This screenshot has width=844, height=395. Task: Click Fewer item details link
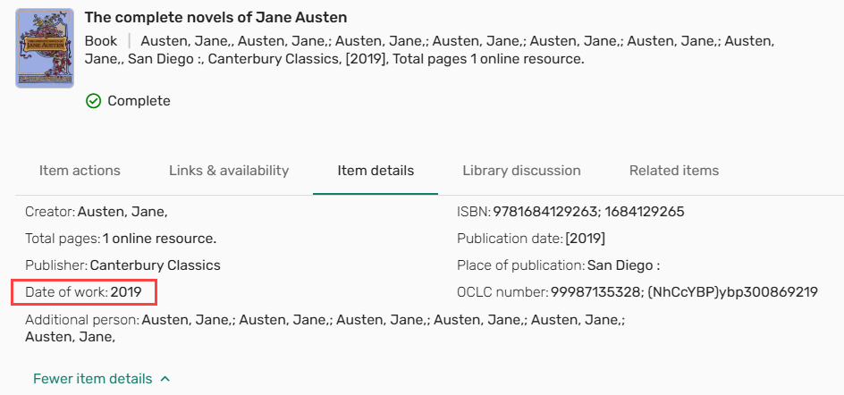pos(93,379)
